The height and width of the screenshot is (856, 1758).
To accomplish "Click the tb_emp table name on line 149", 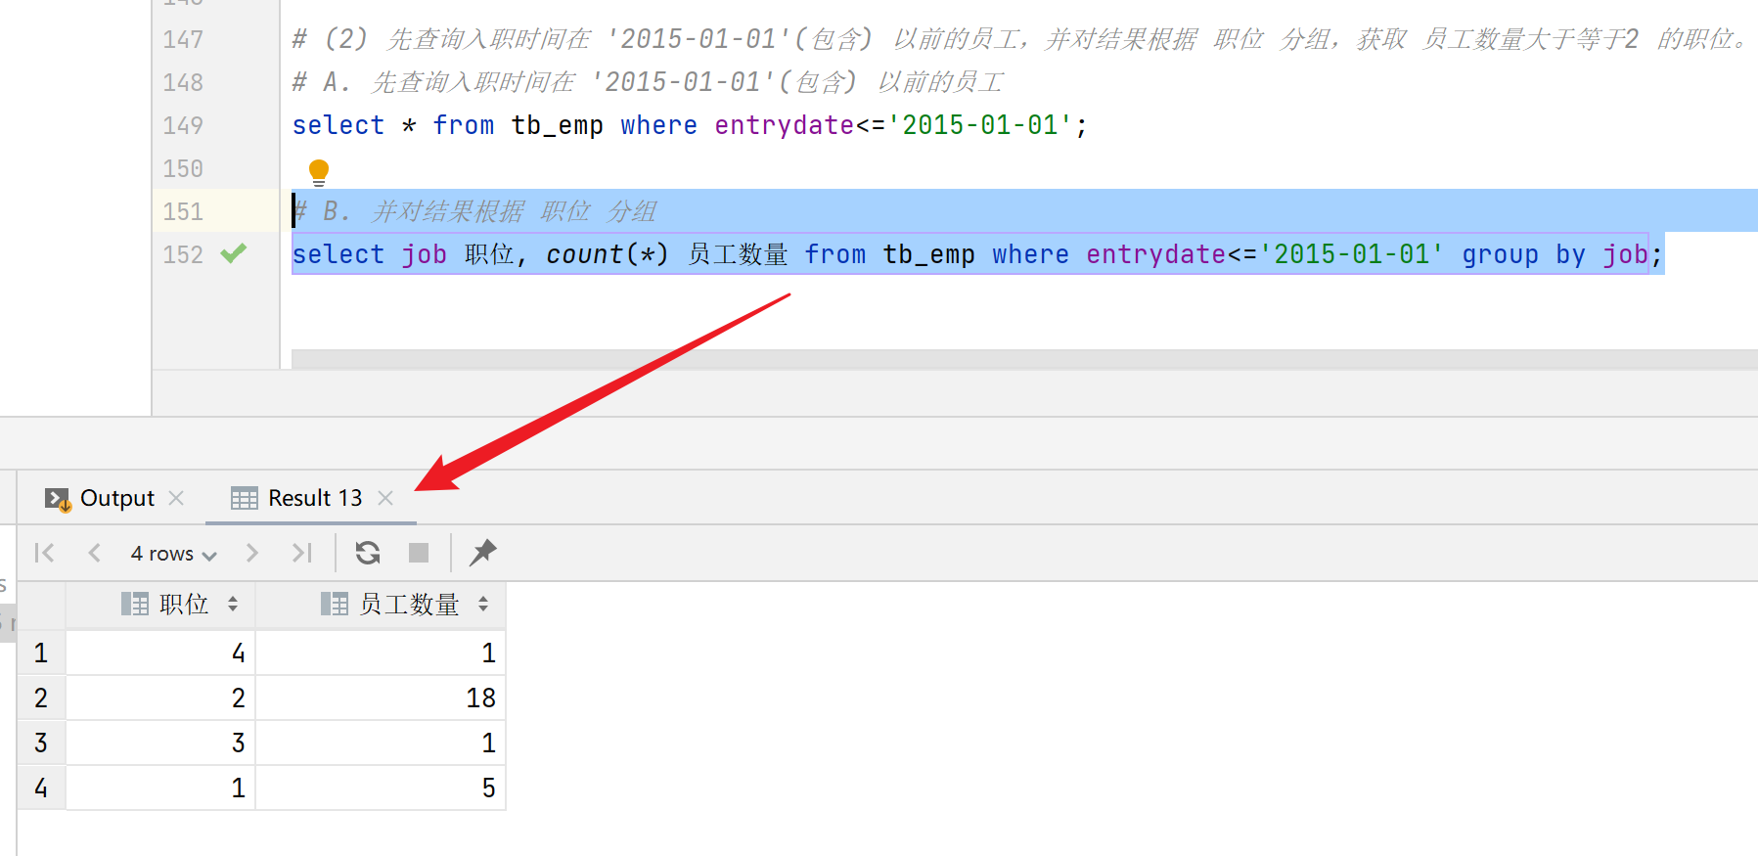I will [557, 125].
